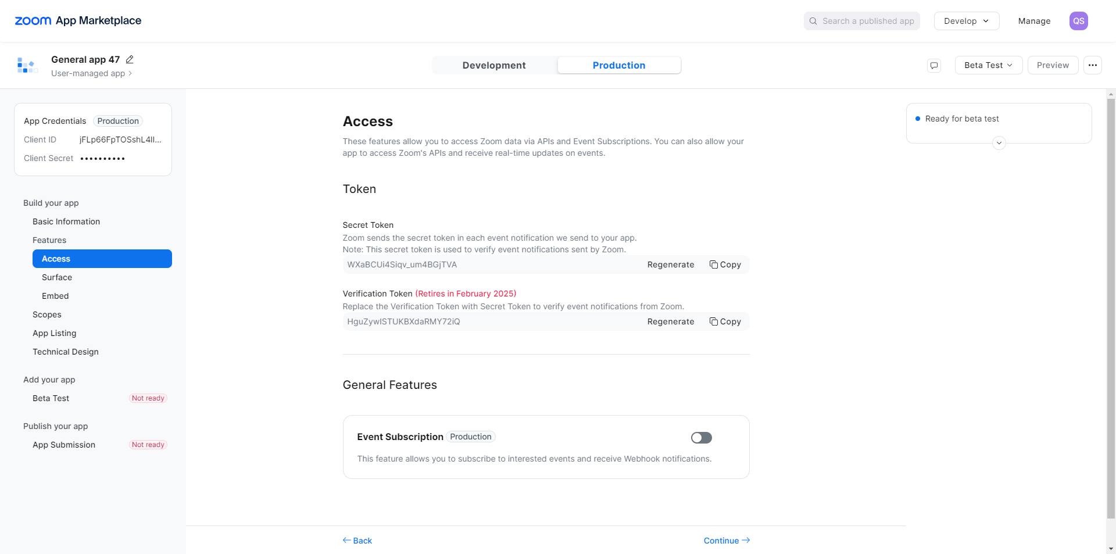
Task: Open Surface in the sidebar
Action: click(x=57, y=277)
